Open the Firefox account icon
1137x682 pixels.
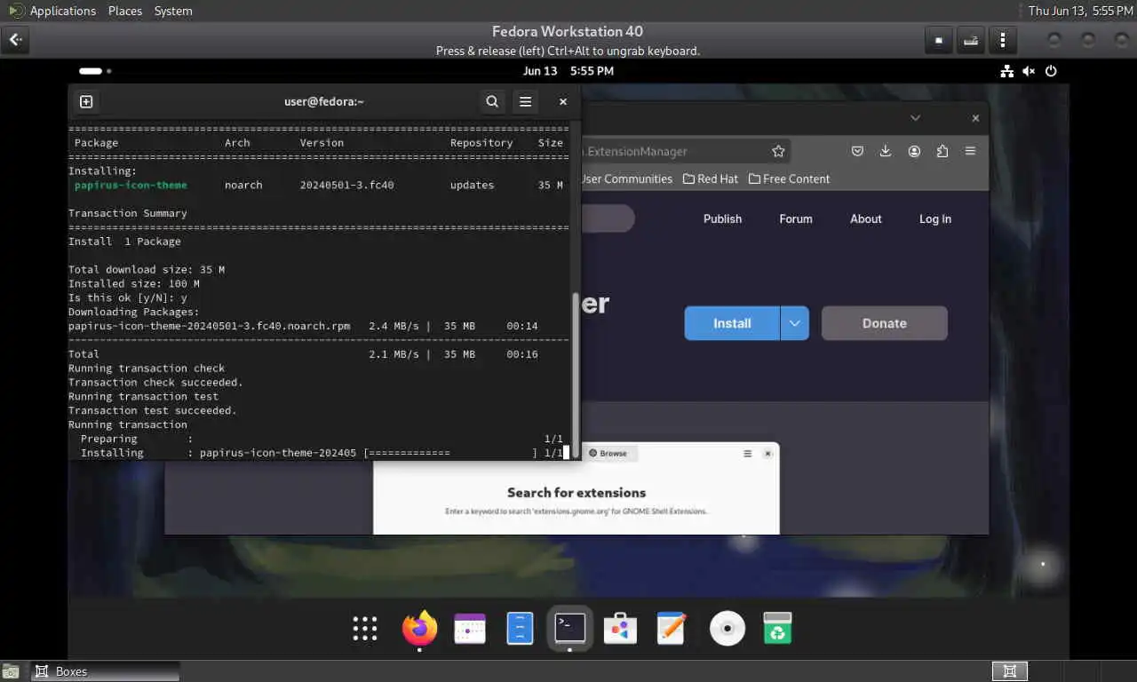[914, 151]
